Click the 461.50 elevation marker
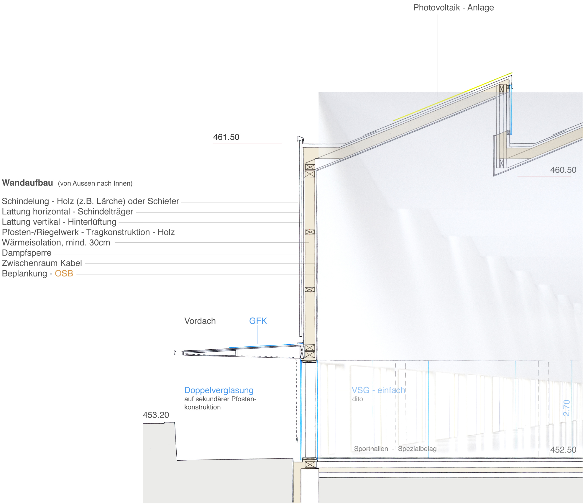 tap(226, 137)
